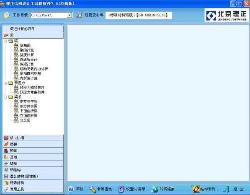Switch to the 钢结构 category panel
250x195 pixels.
33,170
